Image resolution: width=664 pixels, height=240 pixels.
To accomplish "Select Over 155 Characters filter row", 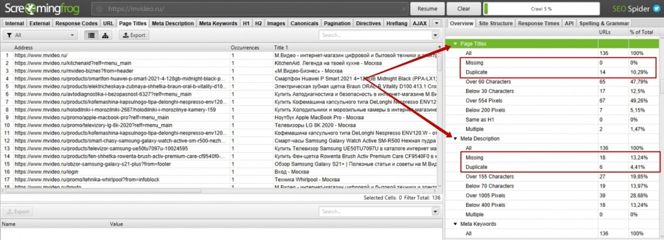I will click(552, 177).
